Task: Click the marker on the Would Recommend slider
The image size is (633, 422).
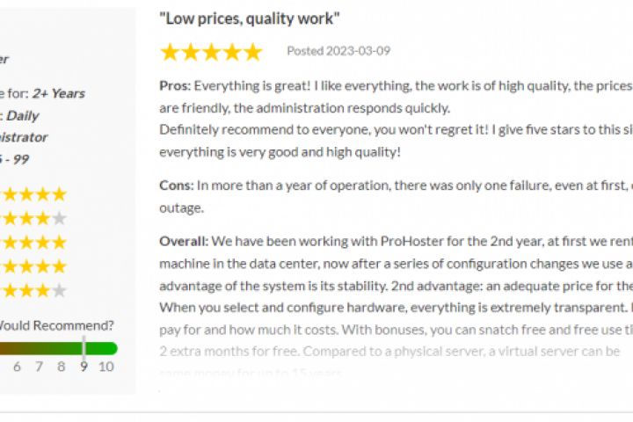Action: [84, 348]
